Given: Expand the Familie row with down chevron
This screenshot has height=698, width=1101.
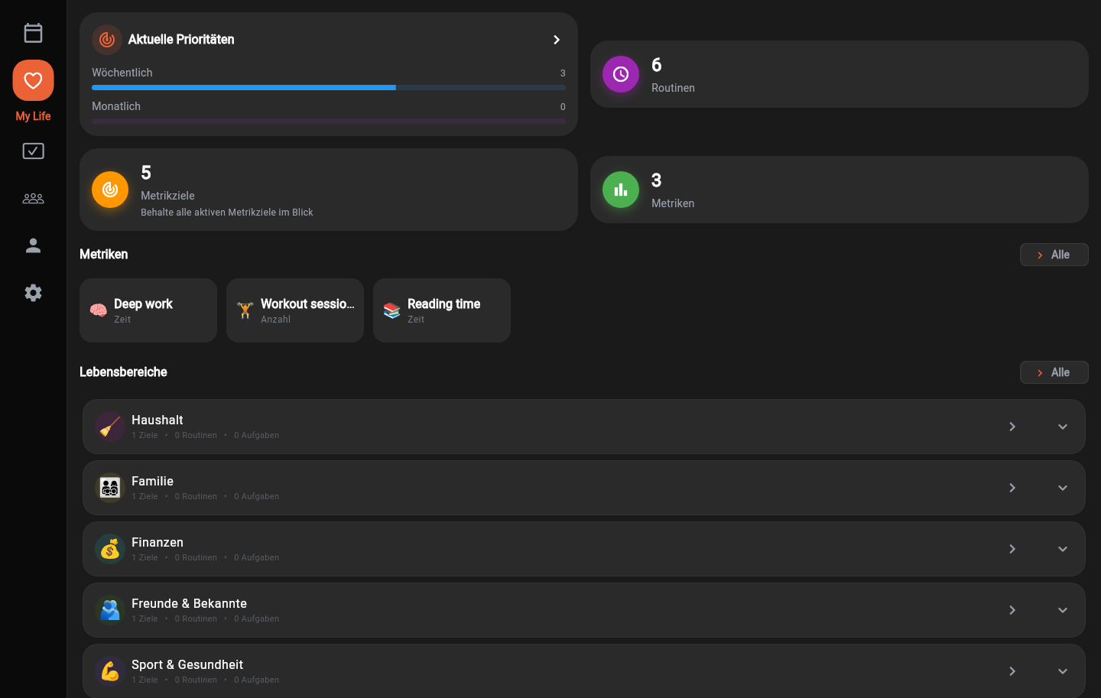Looking at the screenshot, I should click(x=1063, y=488).
